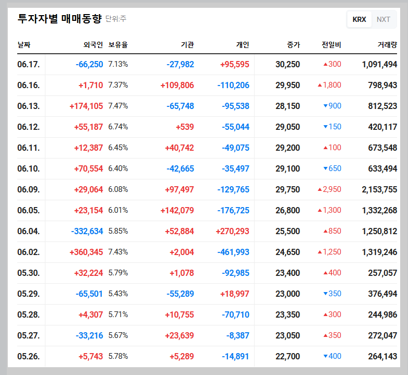Click the 거래량 column header

[387, 45]
